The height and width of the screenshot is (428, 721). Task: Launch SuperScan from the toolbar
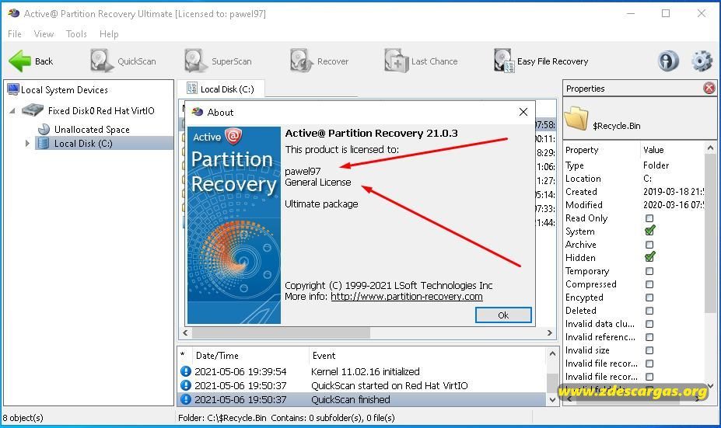click(x=218, y=61)
